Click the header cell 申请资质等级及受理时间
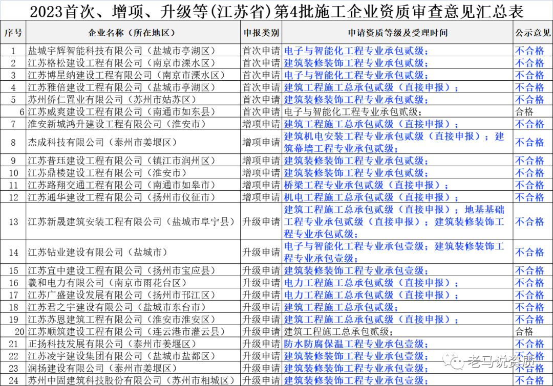This screenshot has height=386, width=553. (x=397, y=32)
